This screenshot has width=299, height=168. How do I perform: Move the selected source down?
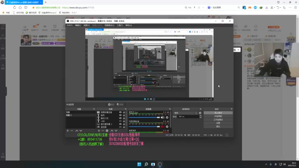tap(116, 131)
